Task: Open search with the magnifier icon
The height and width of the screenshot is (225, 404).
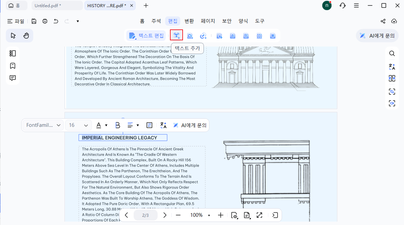Action: pyautogui.click(x=392, y=53)
